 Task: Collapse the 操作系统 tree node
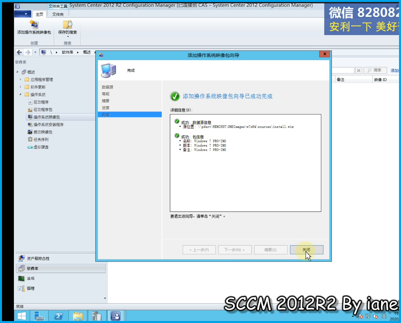point(21,95)
